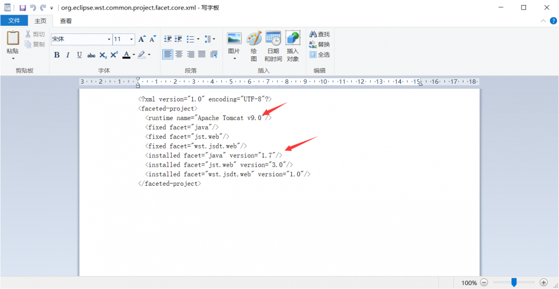Click the 复制 copy button
This screenshot has width=559, height=289.
pyautogui.click(x=35, y=45)
